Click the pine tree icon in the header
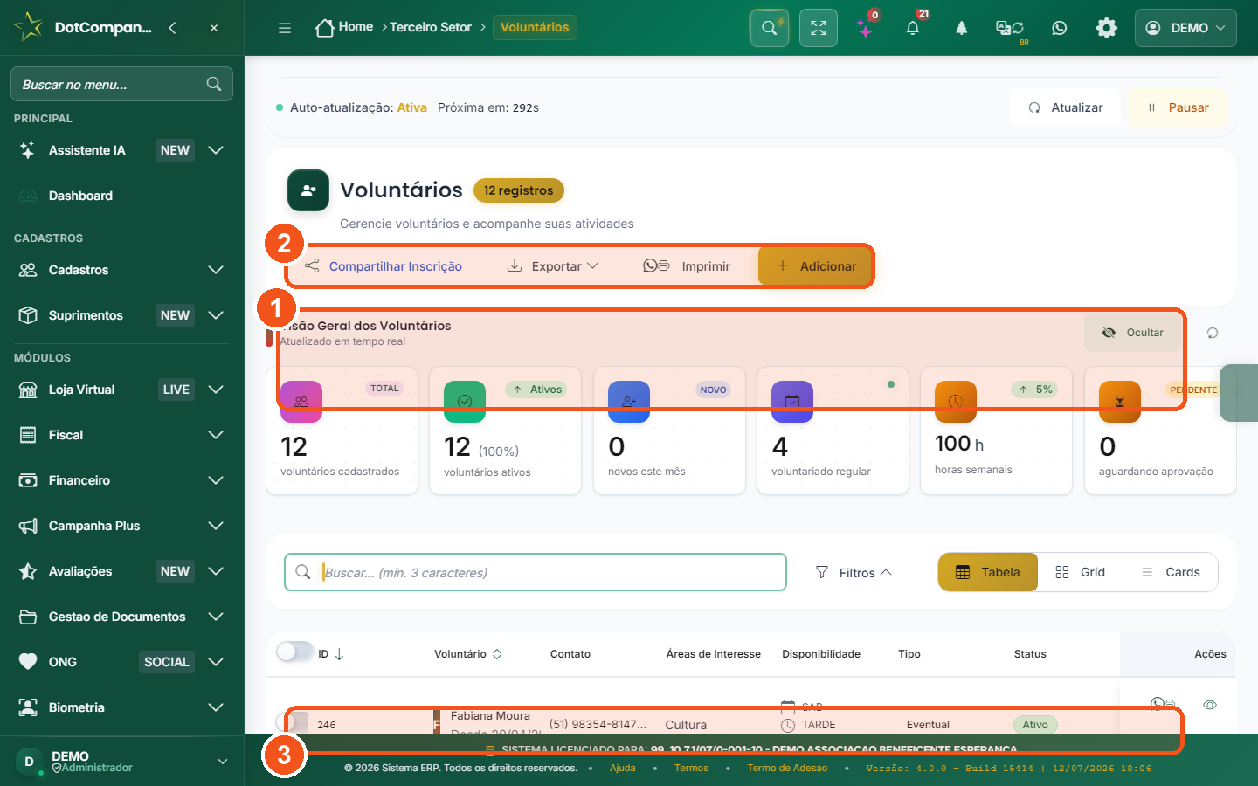Screen dimensions: 1258x786 pyautogui.click(x=962, y=28)
